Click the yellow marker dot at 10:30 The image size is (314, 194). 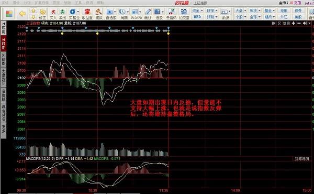coord(97,34)
